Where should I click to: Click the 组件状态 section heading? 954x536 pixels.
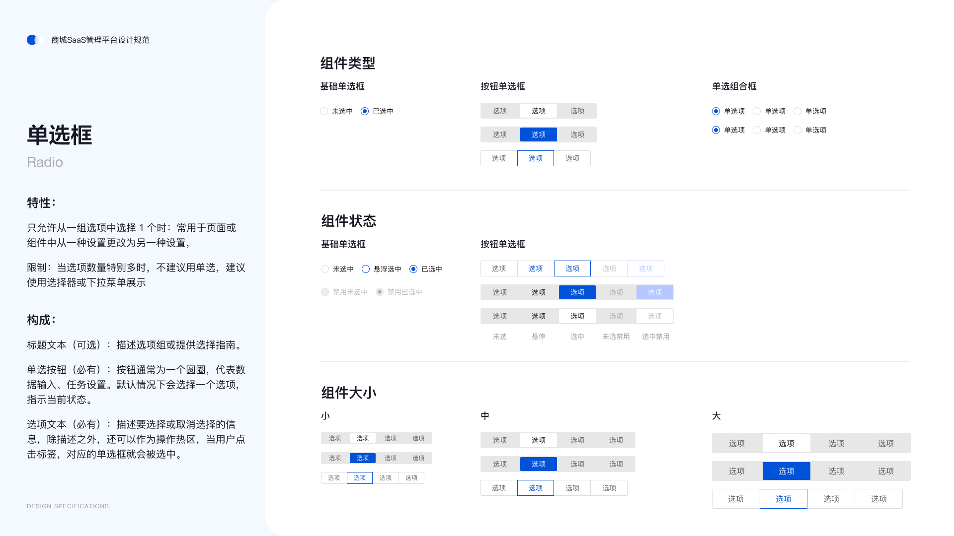pyautogui.click(x=348, y=221)
